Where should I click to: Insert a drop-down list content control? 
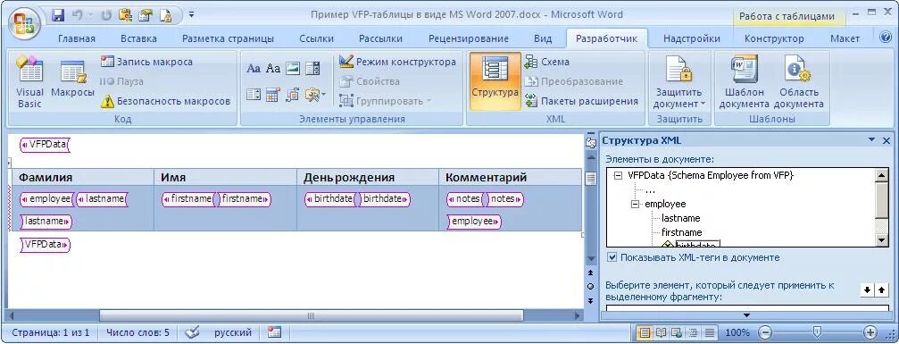click(x=254, y=94)
